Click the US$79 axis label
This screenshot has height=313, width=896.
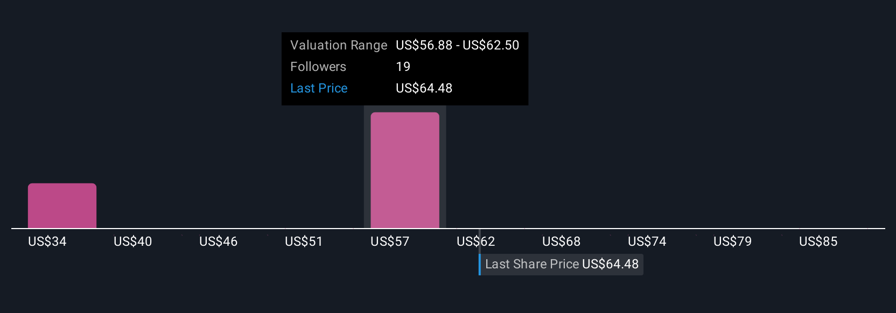[x=732, y=241]
